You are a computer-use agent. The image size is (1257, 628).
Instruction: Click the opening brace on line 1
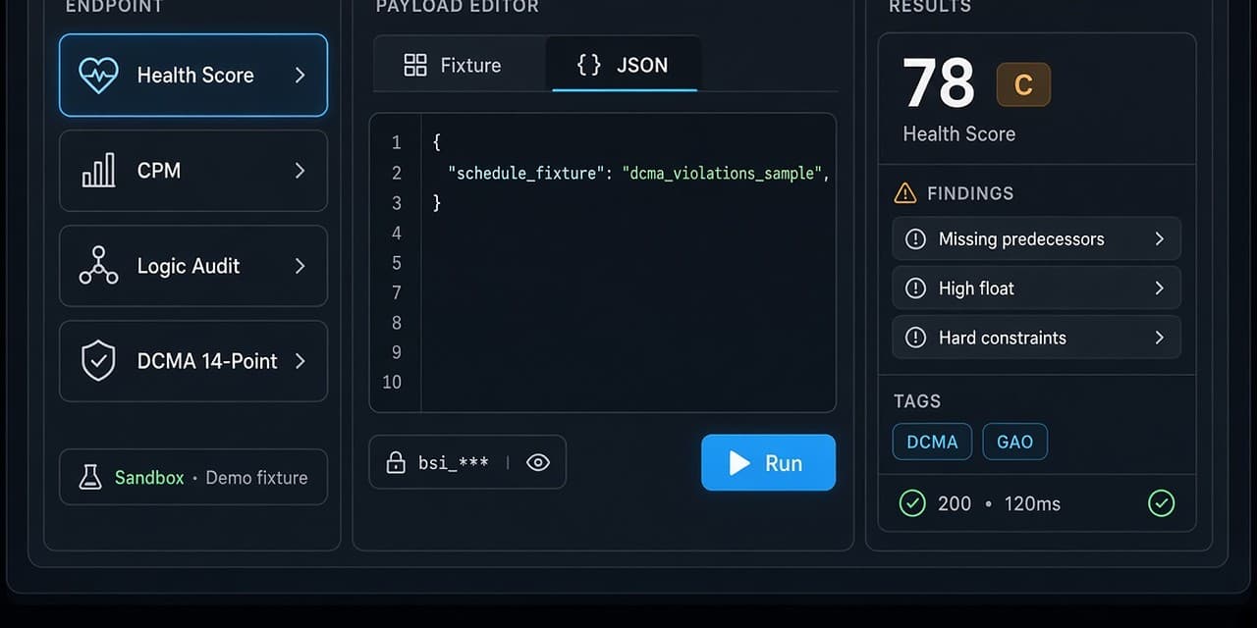click(437, 143)
